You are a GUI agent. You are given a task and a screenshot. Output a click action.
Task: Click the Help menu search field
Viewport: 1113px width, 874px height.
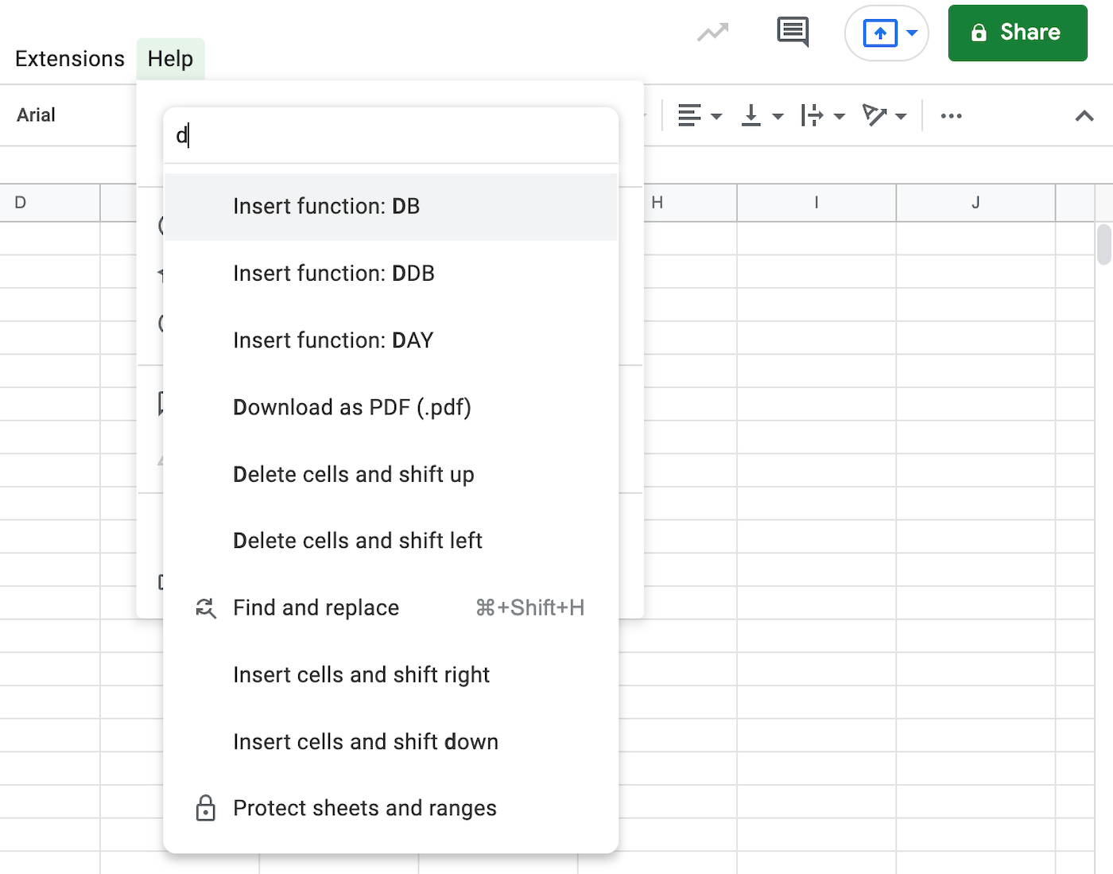click(390, 135)
